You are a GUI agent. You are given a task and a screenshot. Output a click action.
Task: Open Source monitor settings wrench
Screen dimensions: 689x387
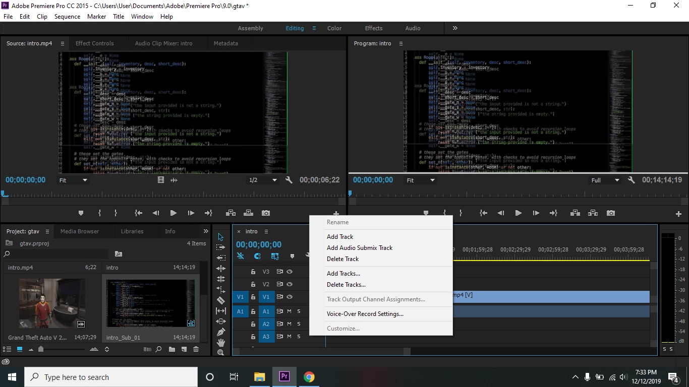(x=289, y=180)
